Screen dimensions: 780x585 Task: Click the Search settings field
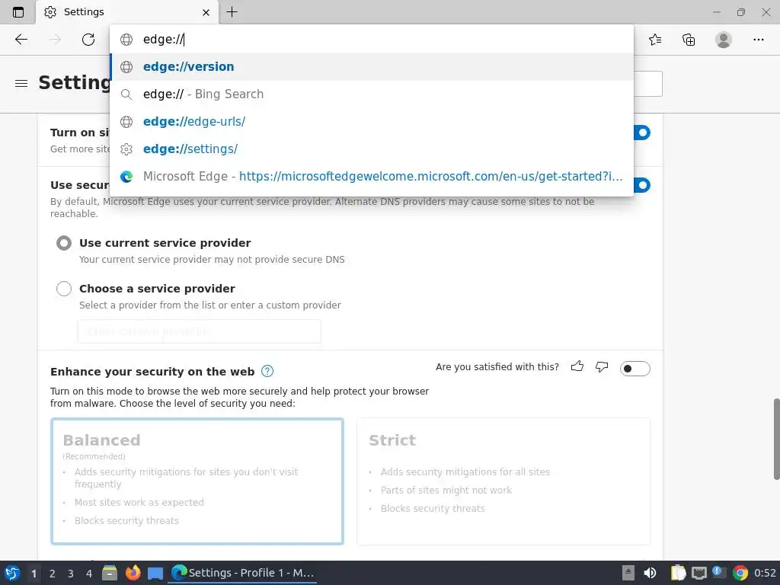coord(647,84)
